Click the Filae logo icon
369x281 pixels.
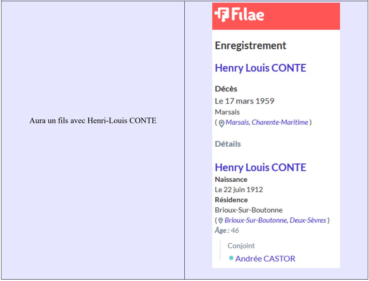221,15
